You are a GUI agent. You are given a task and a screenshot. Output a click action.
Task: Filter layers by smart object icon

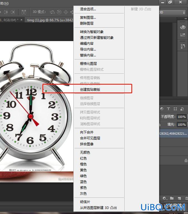(182, 109)
